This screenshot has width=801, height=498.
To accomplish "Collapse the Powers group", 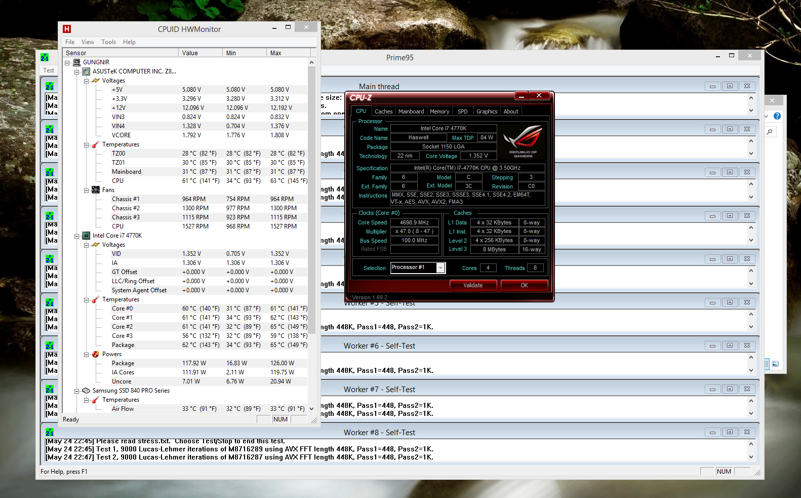I will [x=86, y=355].
